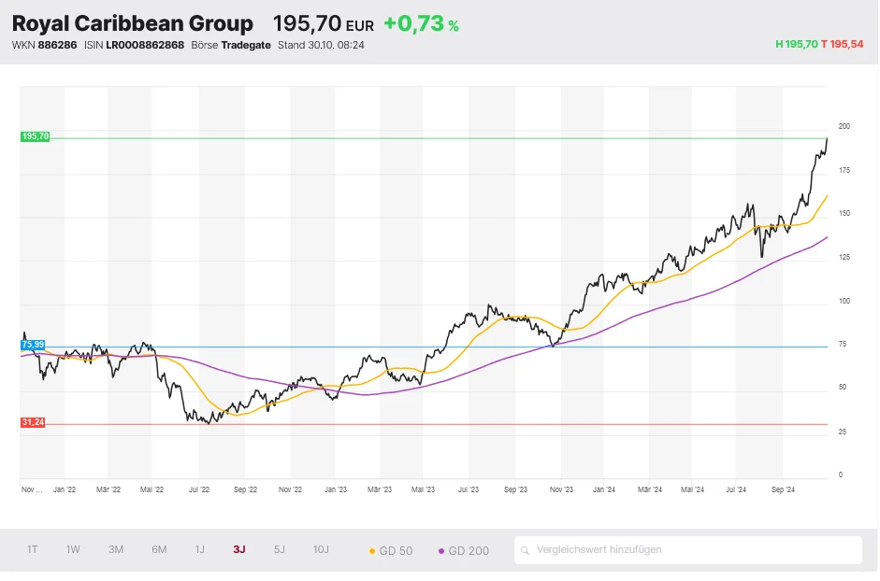Click the red 31,24 low marker
Viewport: 880px width, 581px height.
(33, 422)
